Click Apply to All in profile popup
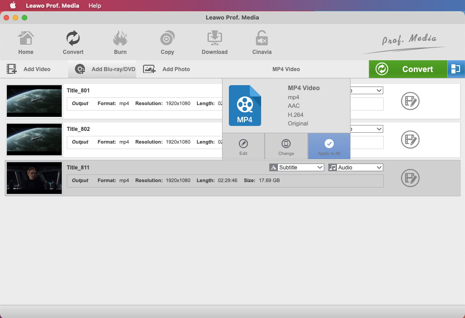This screenshot has height=318, width=465. (x=329, y=147)
